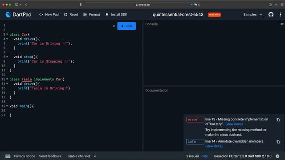Toggle the browser sidebar icon
Viewport: 285px width, 160px height.
point(16,4)
